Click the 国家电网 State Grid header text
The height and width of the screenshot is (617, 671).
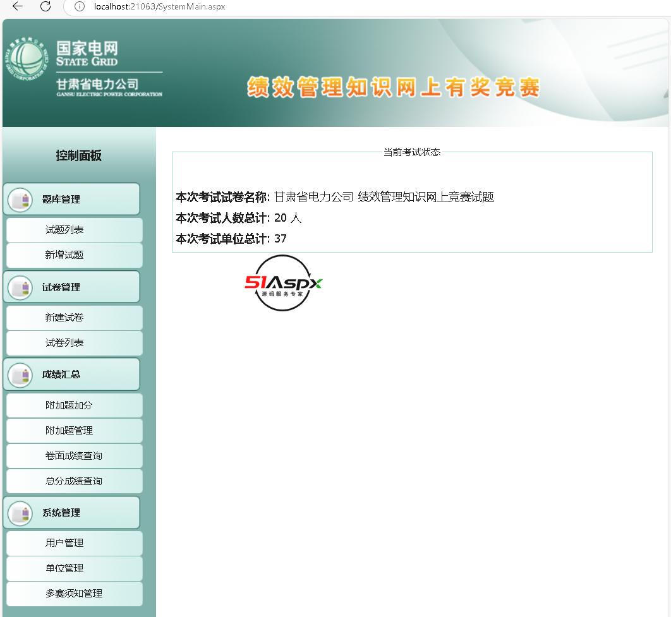click(x=87, y=54)
